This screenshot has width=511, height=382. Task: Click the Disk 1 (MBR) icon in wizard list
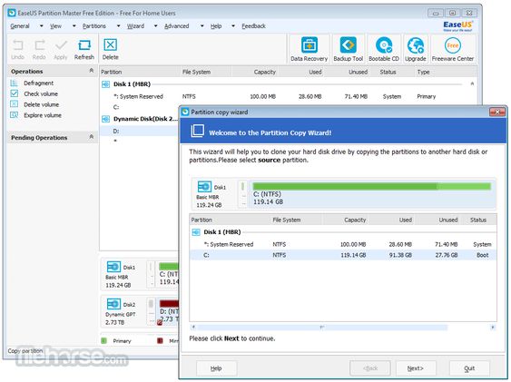[196, 232]
